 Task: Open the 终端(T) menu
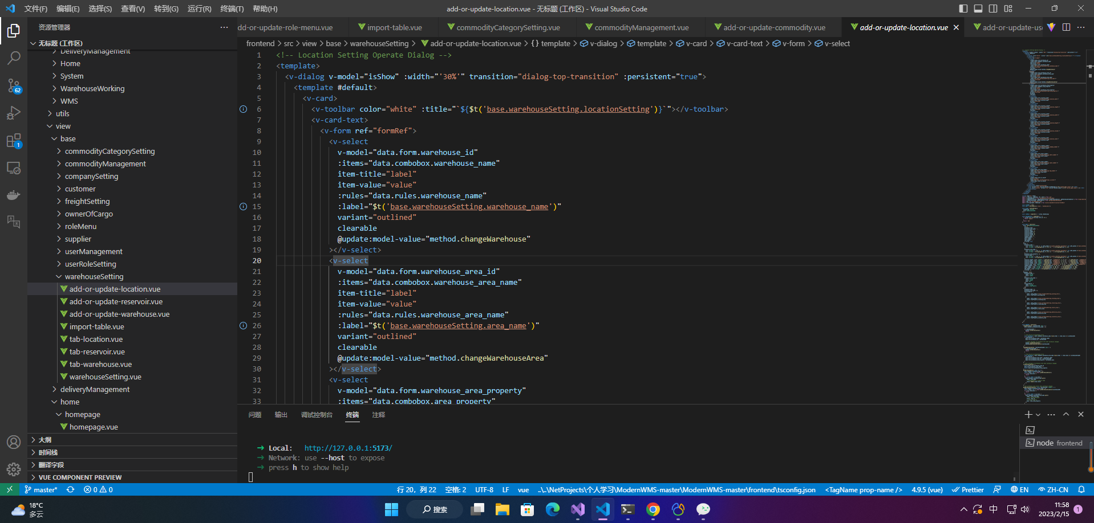(232, 9)
